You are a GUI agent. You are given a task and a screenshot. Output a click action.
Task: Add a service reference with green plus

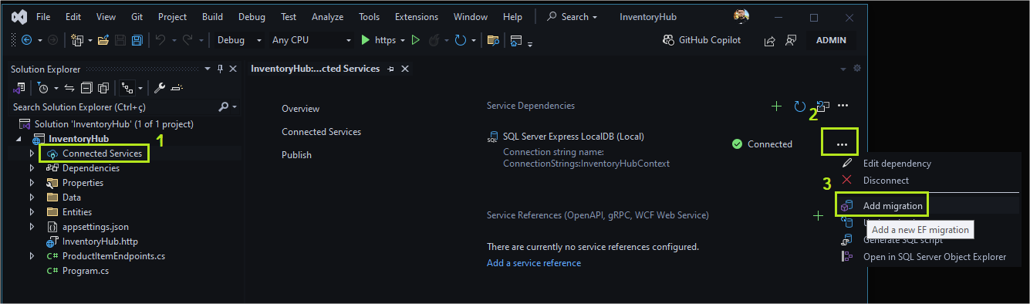818,215
